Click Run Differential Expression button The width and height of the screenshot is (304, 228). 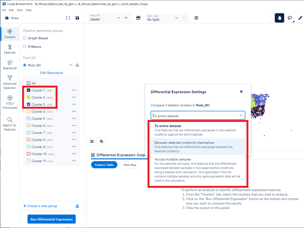click(51, 219)
